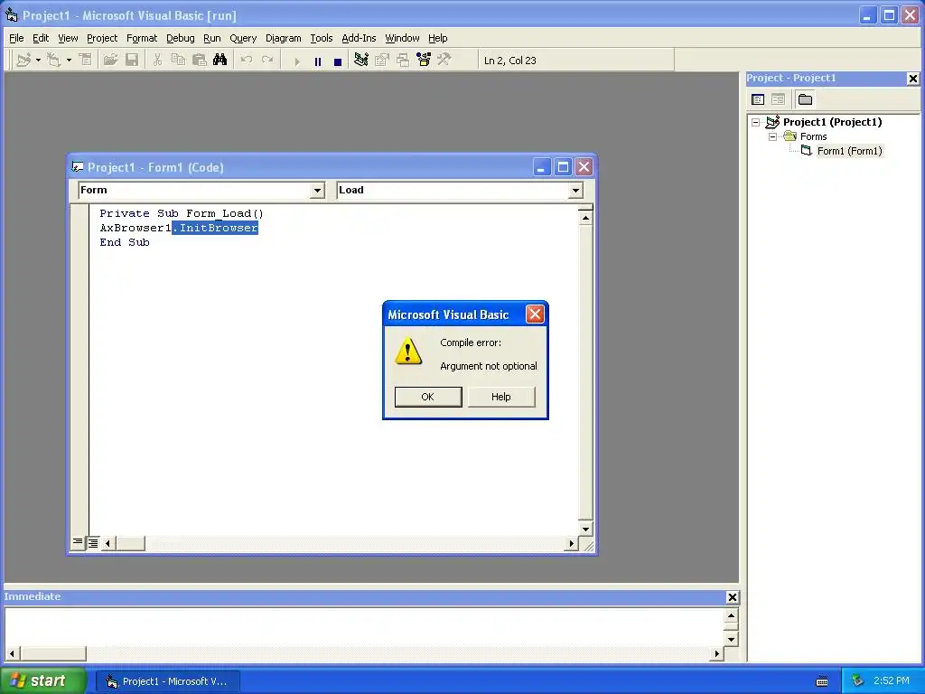
Task: Click the Open Project folder icon
Action: pyautogui.click(x=110, y=61)
